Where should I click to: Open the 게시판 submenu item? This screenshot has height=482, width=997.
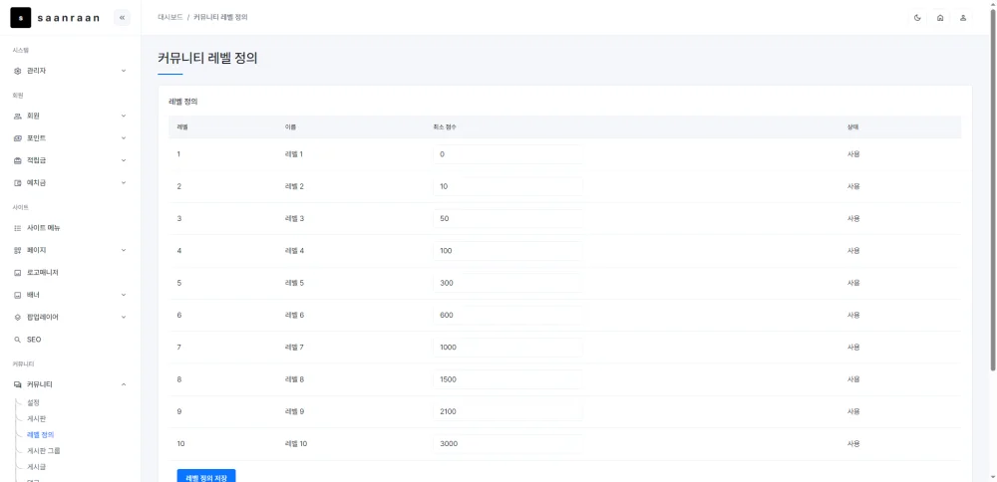pyautogui.click(x=36, y=419)
